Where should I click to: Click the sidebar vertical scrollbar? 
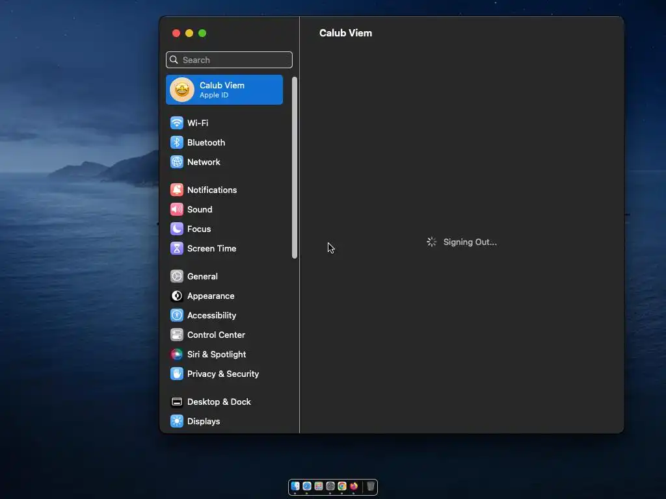(295, 168)
